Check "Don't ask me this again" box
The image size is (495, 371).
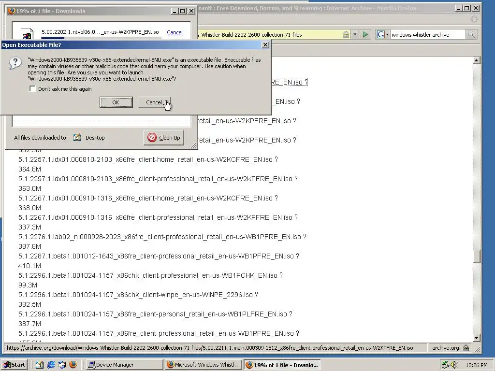32,89
